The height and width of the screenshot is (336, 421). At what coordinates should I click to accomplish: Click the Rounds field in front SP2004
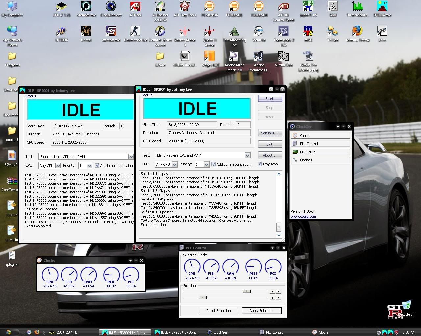click(243, 125)
